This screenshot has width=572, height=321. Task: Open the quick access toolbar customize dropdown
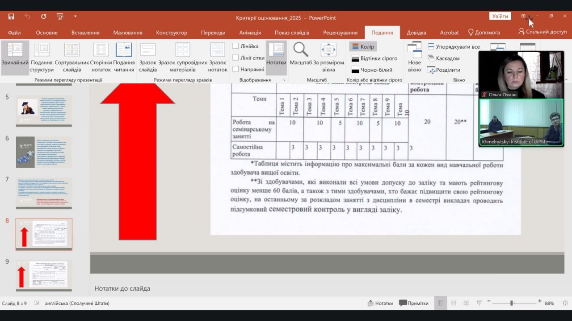(x=76, y=16)
